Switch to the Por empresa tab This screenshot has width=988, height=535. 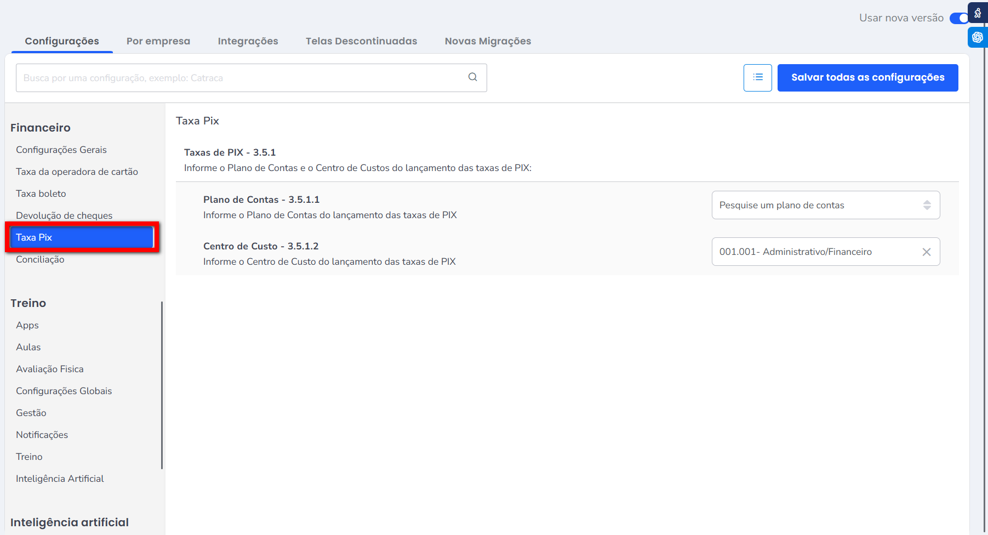pos(158,41)
